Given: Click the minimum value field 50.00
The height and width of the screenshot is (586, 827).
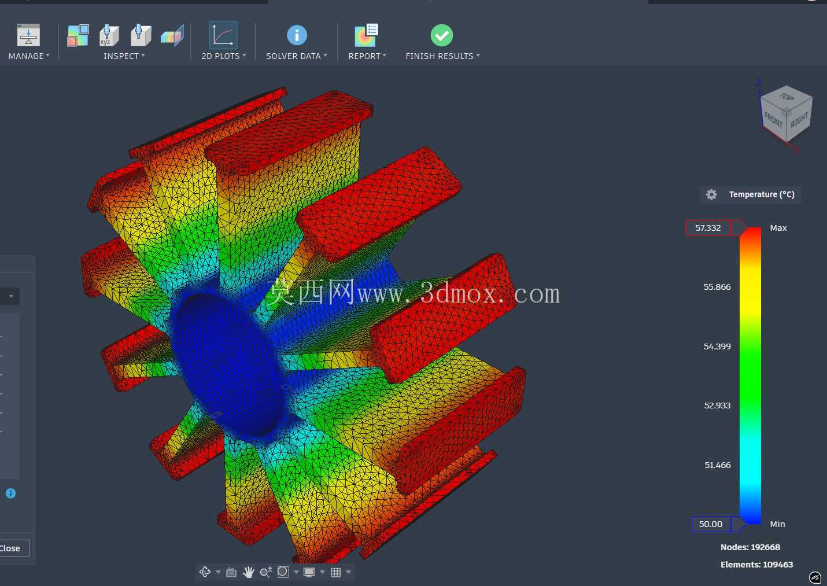Looking at the screenshot, I should coord(711,524).
